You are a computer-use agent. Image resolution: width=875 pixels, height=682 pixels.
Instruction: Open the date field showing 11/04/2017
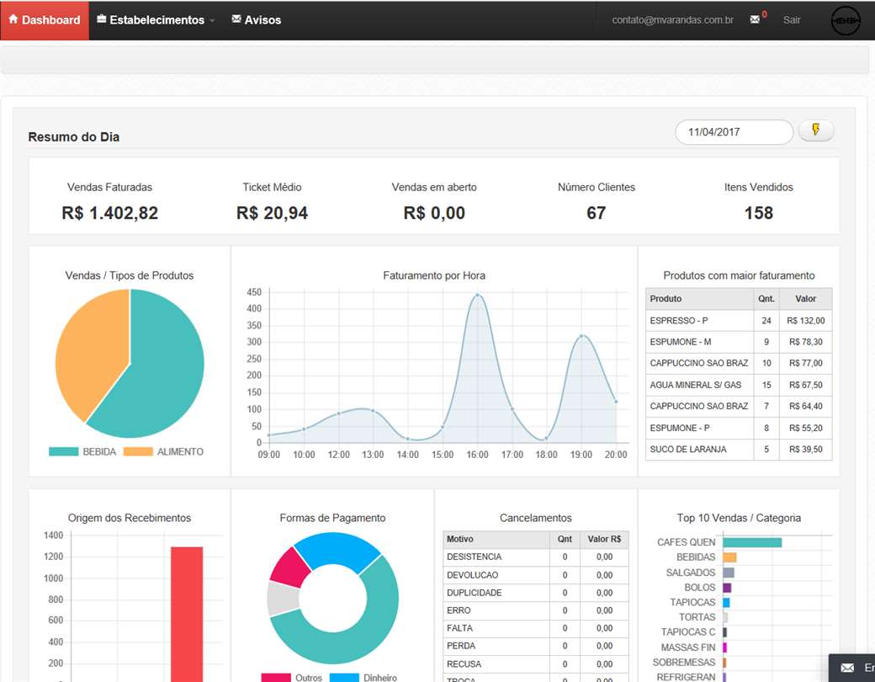734,132
